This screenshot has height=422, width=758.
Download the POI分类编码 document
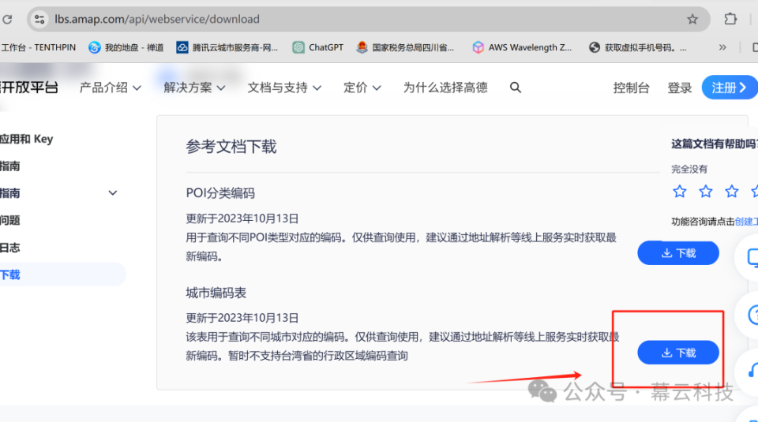coord(677,253)
